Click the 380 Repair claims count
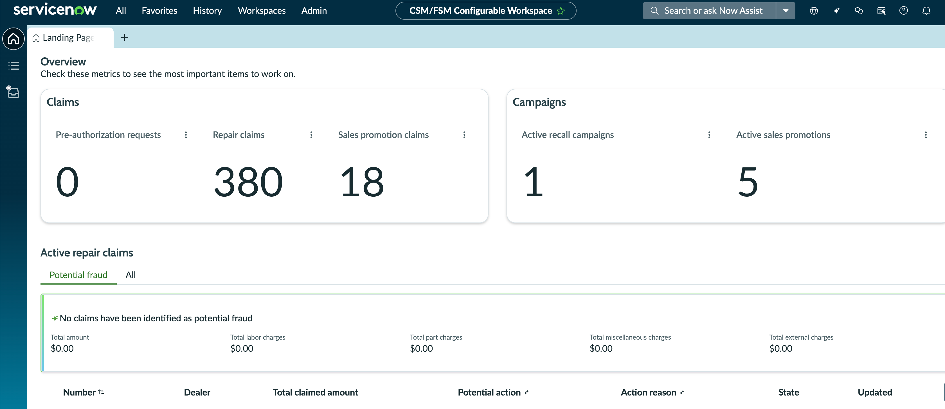The height and width of the screenshot is (409, 945). pyautogui.click(x=248, y=182)
